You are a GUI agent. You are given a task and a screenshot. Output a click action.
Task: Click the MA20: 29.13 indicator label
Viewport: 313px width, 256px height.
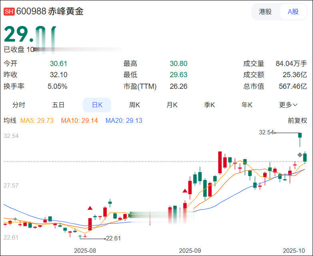pyautogui.click(x=124, y=121)
